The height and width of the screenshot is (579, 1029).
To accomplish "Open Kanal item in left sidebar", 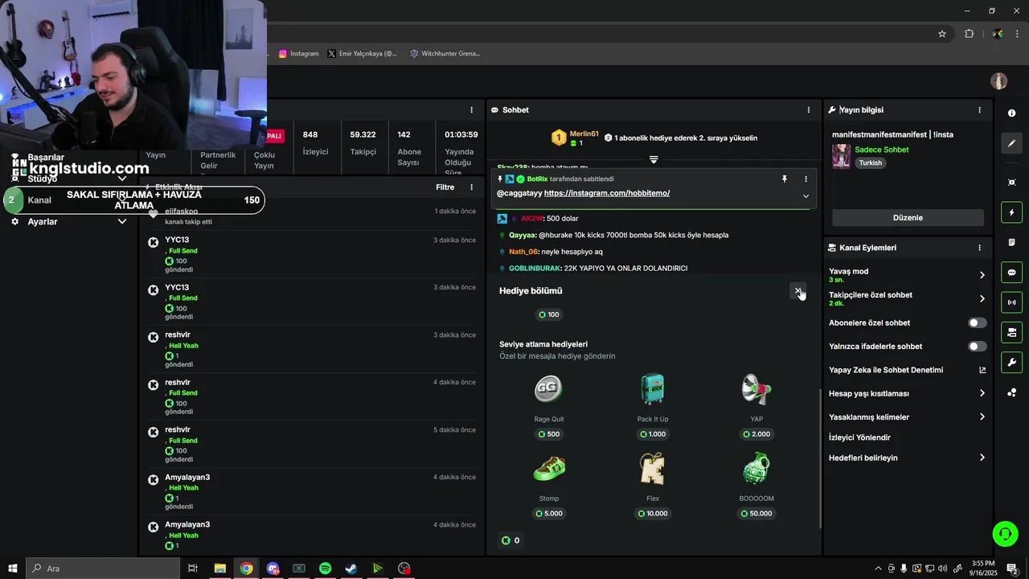I will click(39, 200).
